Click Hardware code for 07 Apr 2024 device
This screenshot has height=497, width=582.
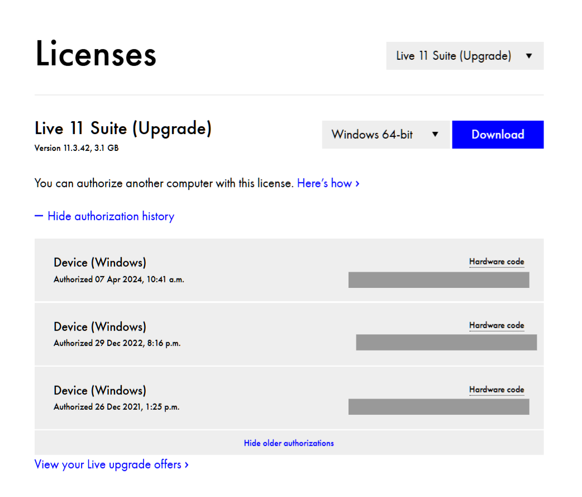[x=497, y=262]
